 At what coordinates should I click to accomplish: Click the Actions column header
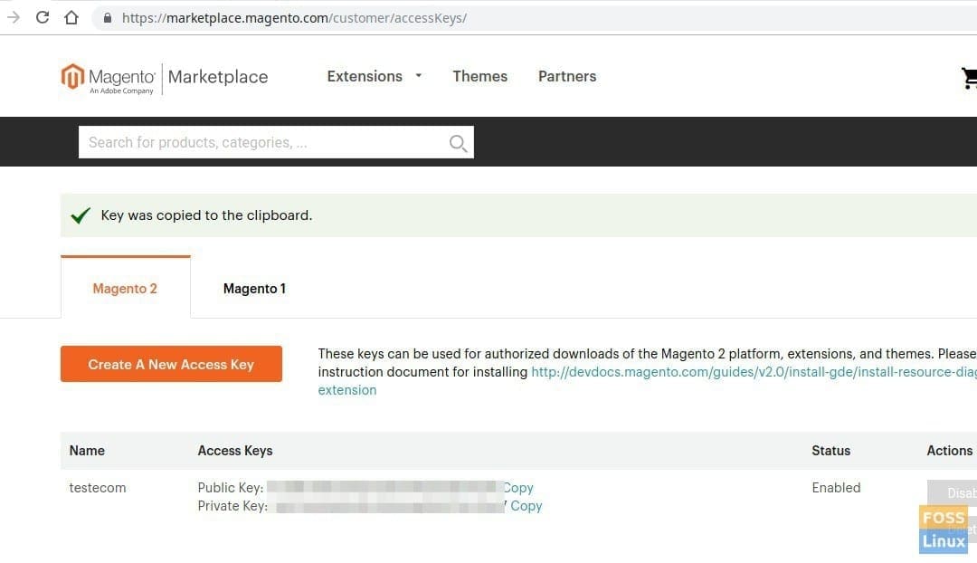click(x=950, y=450)
